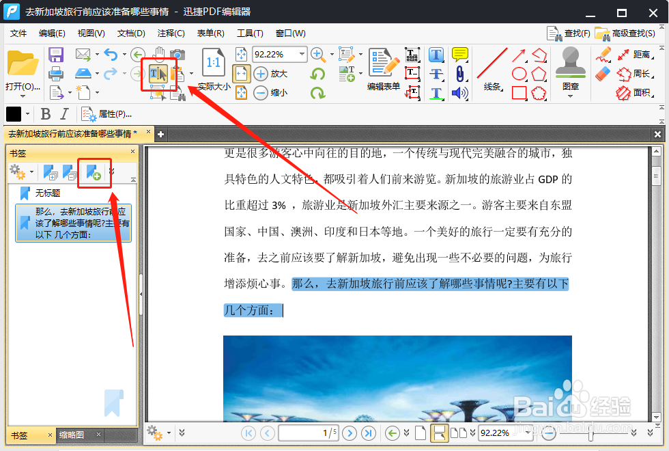
Task: Open the bookmark panel settings gear dropdown
Action: click(22, 173)
